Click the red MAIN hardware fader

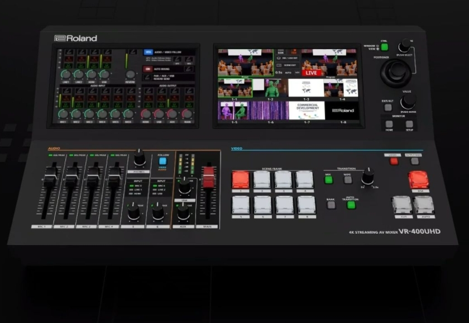pyautogui.click(x=209, y=177)
